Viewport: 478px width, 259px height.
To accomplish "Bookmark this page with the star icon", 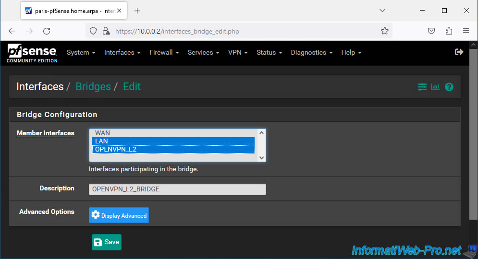I will pos(385,31).
